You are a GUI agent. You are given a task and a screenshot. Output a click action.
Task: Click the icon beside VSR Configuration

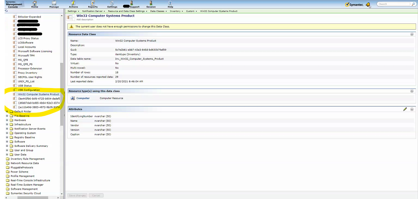tap(15, 90)
